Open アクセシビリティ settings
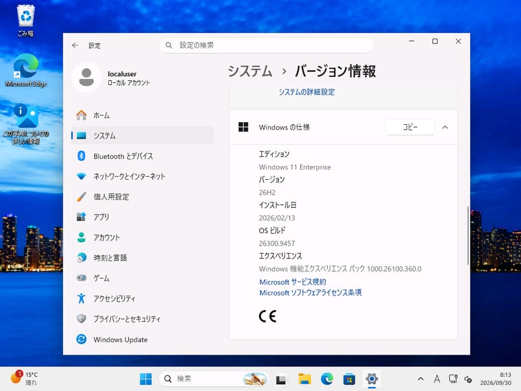The width and height of the screenshot is (521, 391). click(143, 298)
